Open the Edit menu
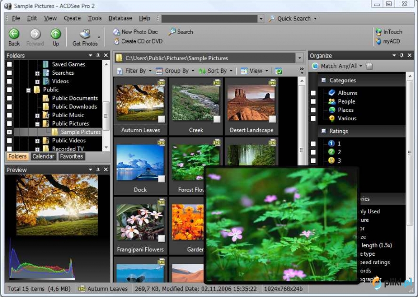The height and width of the screenshot is (297, 418). tap(32, 18)
